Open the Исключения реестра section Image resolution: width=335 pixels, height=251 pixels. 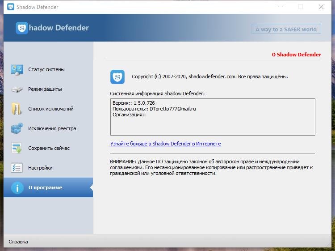point(48,128)
